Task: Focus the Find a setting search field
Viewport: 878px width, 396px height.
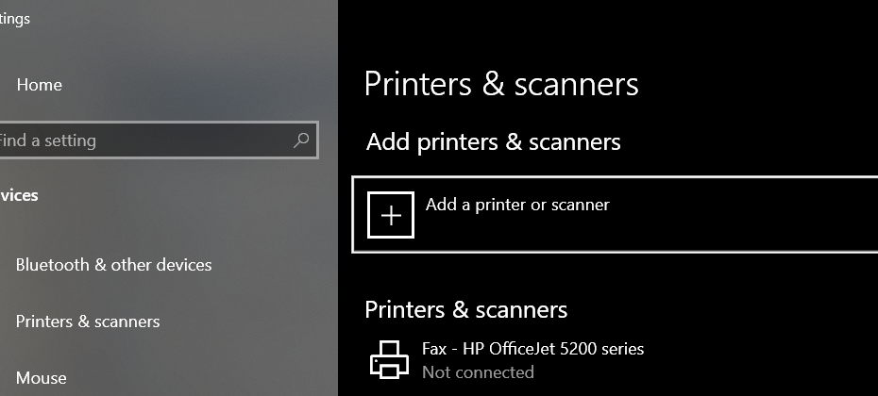Action: tap(142, 140)
